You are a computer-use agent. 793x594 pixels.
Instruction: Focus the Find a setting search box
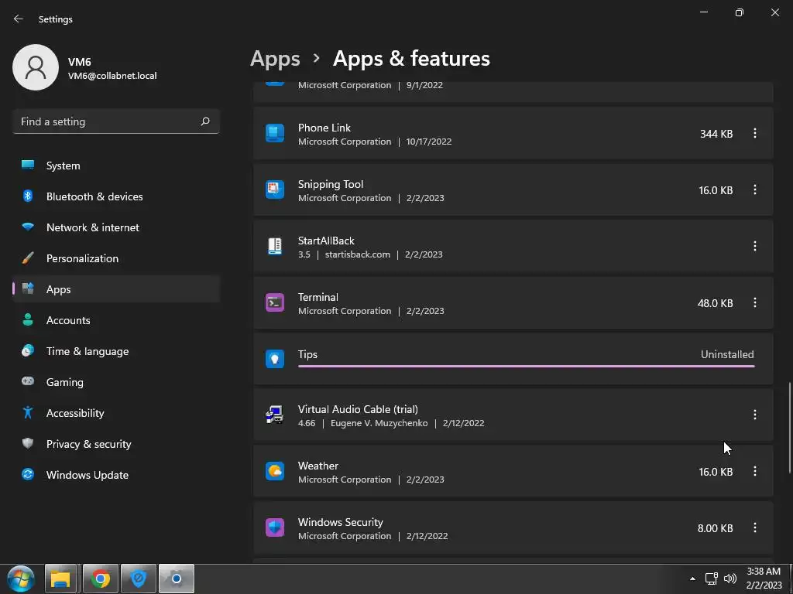pos(108,121)
